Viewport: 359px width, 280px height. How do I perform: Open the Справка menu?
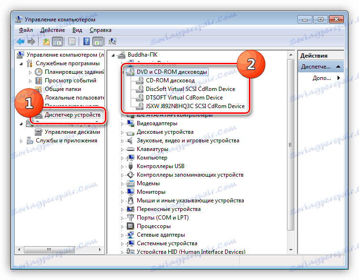point(101,30)
